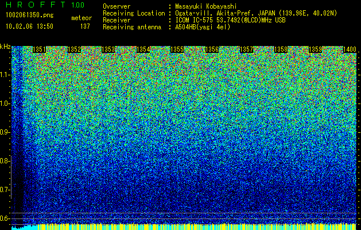Click the 1400 time marker
Screen dimensions: 361x230
point(350,49)
